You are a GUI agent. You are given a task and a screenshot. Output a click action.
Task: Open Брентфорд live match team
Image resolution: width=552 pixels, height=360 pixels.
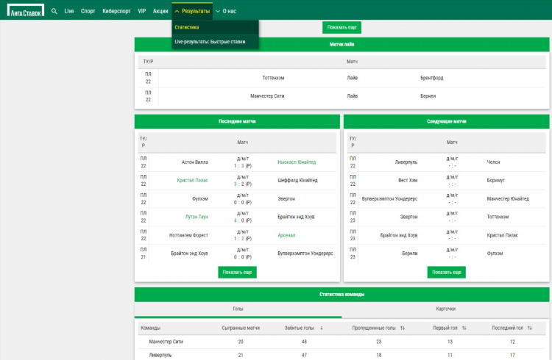pos(432,78)
